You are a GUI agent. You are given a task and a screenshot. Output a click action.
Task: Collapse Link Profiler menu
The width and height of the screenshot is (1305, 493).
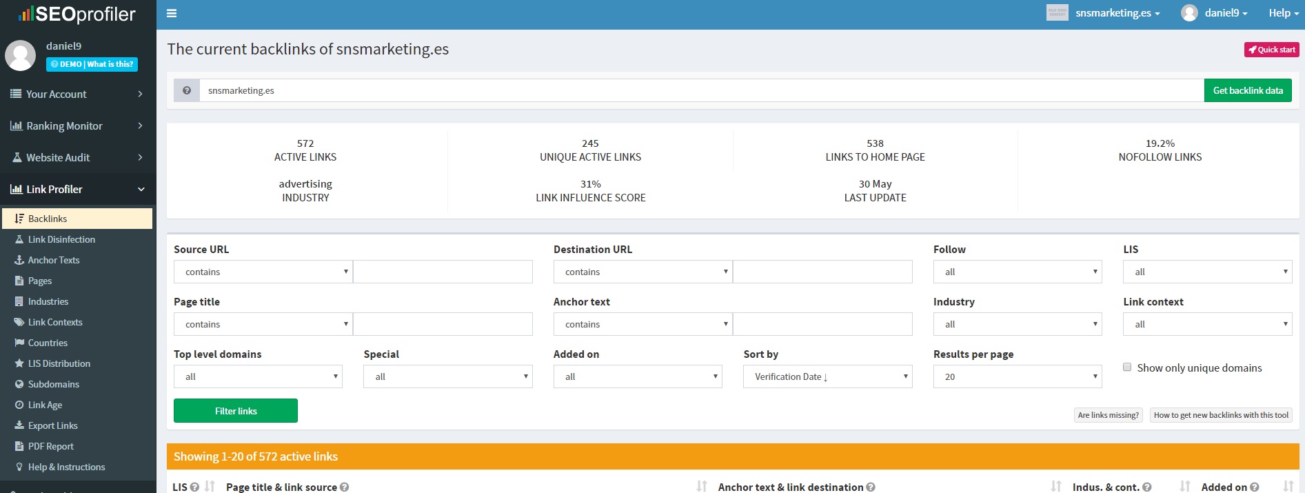click(78, 189)
